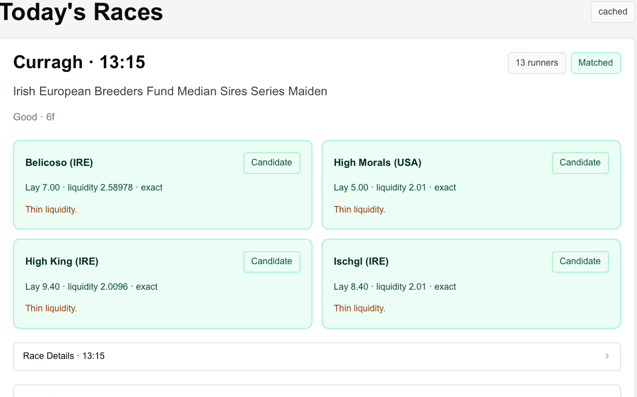
Task: Click the Good 6f going text
Action: [x=34, y=117]
